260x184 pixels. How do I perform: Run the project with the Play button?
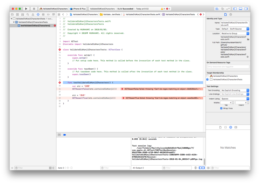[x=26, y=9]
